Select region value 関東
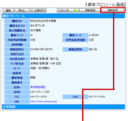 (33, 78)
